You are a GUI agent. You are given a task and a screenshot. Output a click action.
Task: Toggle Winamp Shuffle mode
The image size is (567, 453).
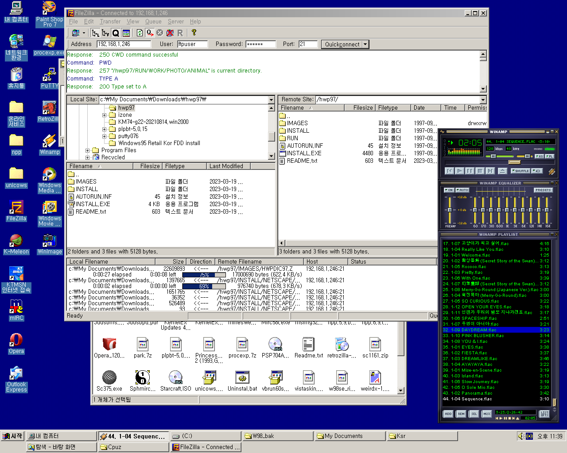(520, 171)
